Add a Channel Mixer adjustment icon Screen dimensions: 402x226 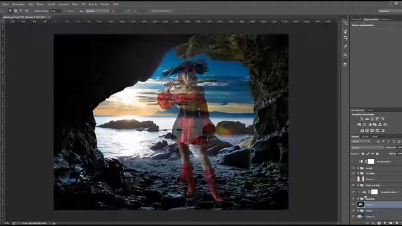(x=380, y=125)
